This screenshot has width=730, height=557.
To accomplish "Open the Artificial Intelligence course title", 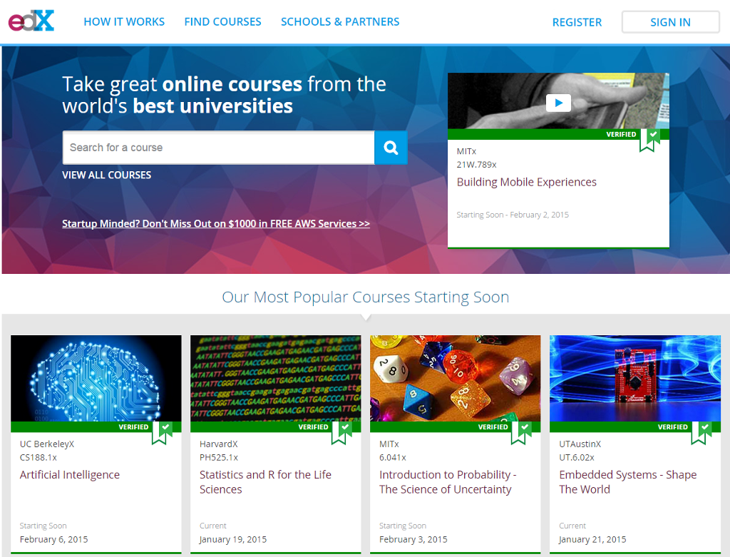I will [69, 475].
